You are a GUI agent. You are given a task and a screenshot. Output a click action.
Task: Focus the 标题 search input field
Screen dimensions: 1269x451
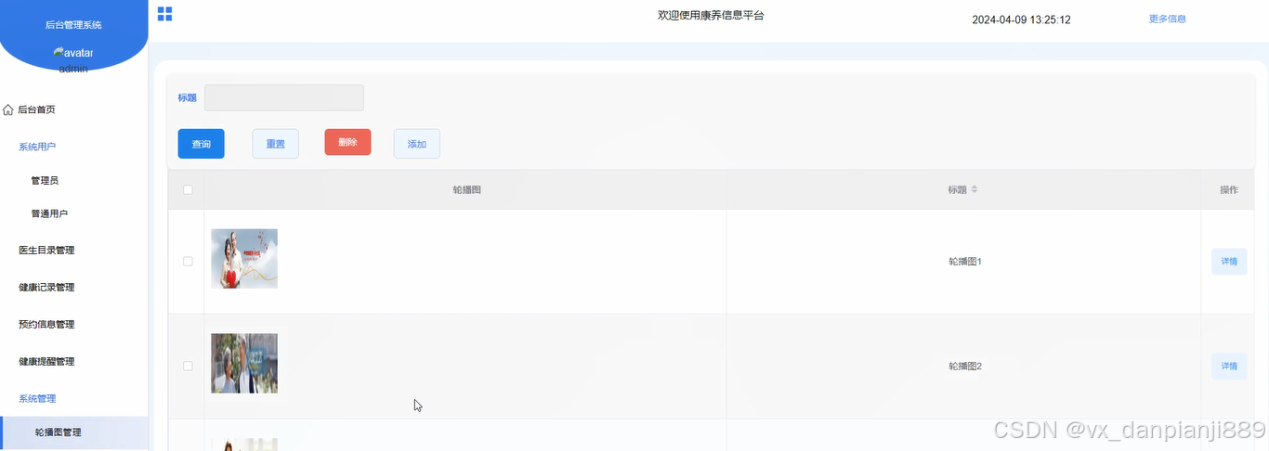284,97
